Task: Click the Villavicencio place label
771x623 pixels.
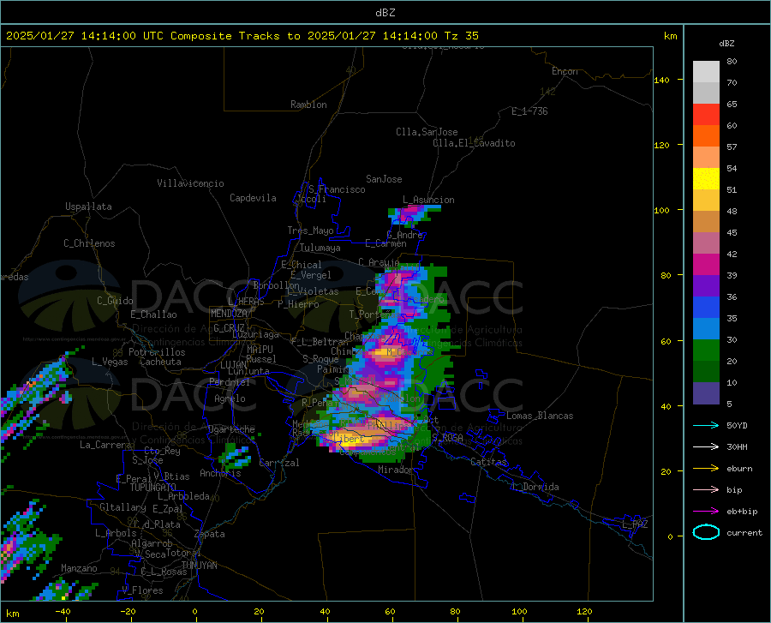Action: 190,183
